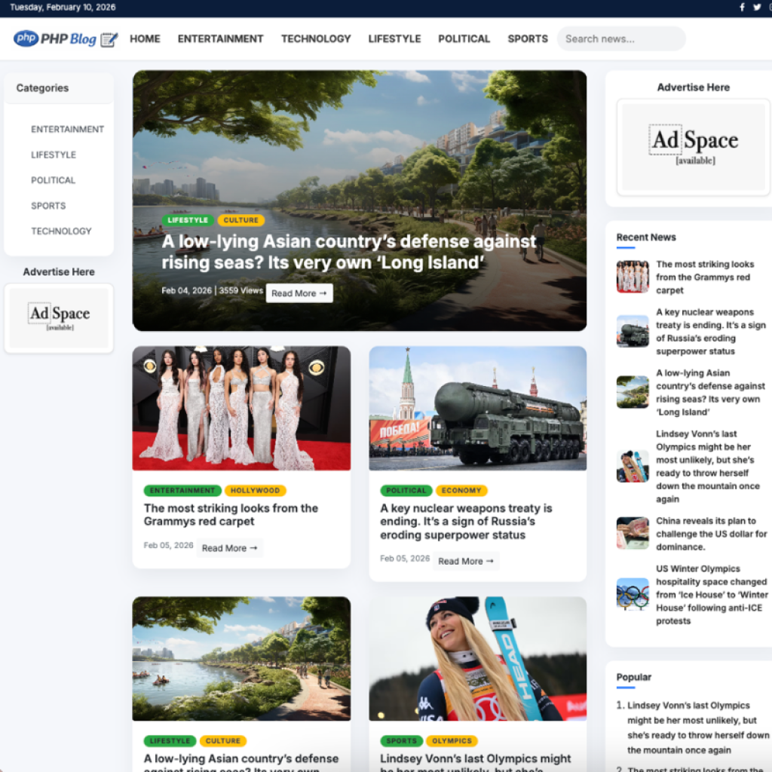772x772 pixels.
Task: Select the HOLLYWOOD tag on the Grammys article
Action: pyautogui.click(x=255, y=490)
